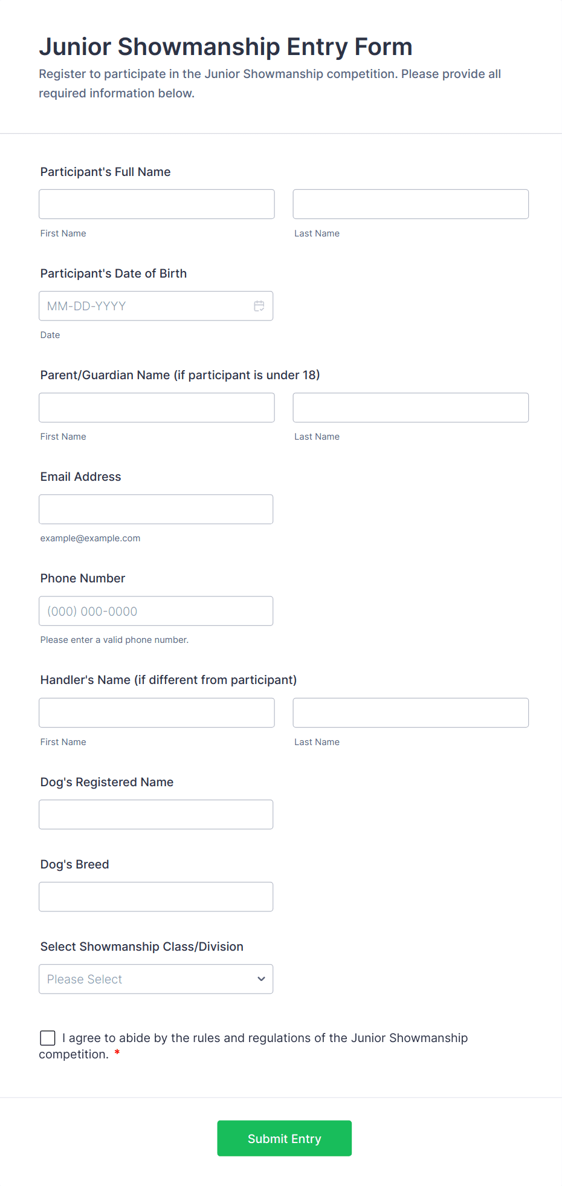Click Parent/Guardian Last Name field
562x1186 pixels.
(410, 408)
